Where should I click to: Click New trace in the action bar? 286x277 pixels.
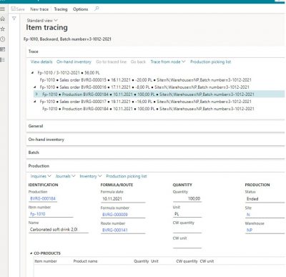[x=39, y=9]
